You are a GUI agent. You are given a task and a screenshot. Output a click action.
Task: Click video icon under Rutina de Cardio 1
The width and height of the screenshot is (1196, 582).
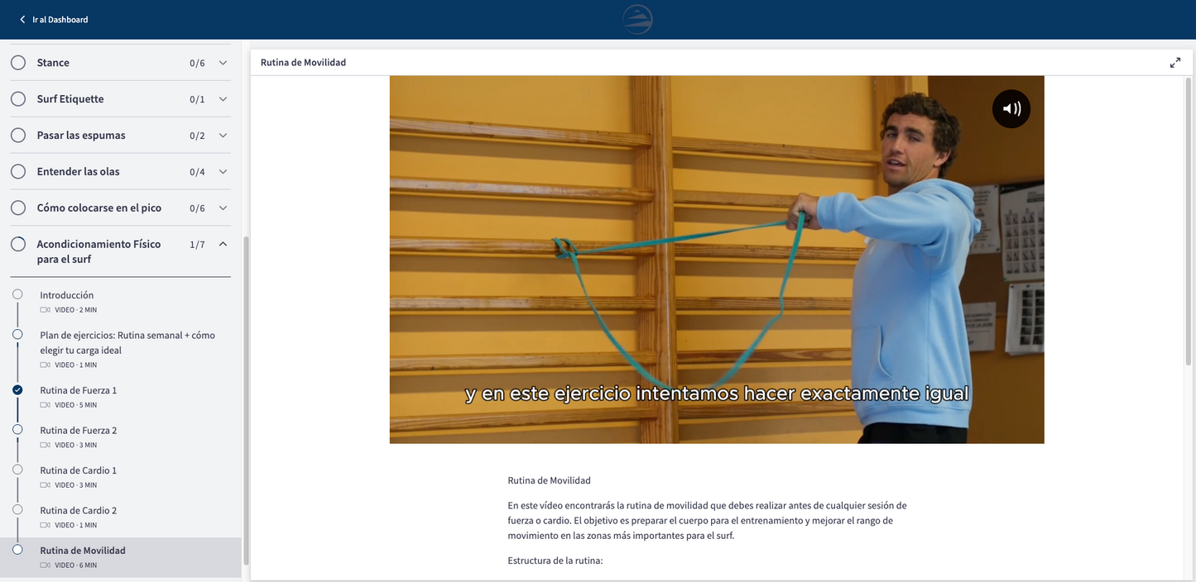point(45,485)
